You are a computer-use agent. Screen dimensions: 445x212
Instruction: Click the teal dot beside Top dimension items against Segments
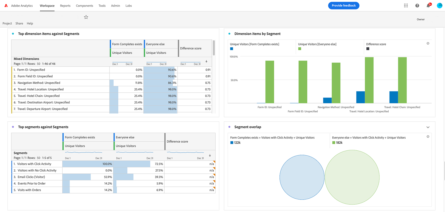pyautogui.click(x=13, y=34)
